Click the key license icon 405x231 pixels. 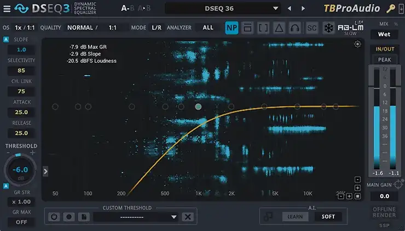(391, 9)
